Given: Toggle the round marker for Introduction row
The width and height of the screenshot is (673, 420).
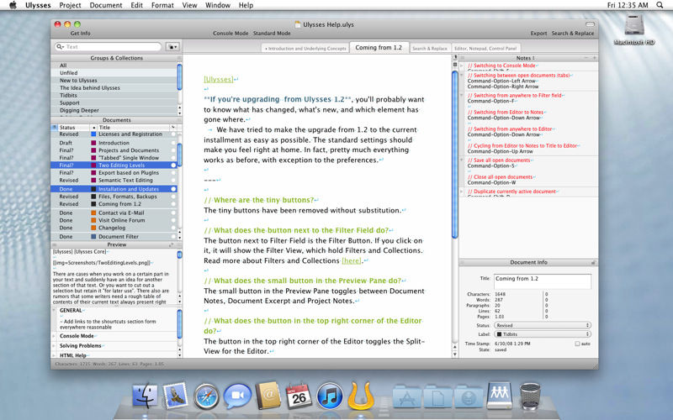Looking at the screenshot, I should [173, 143].
